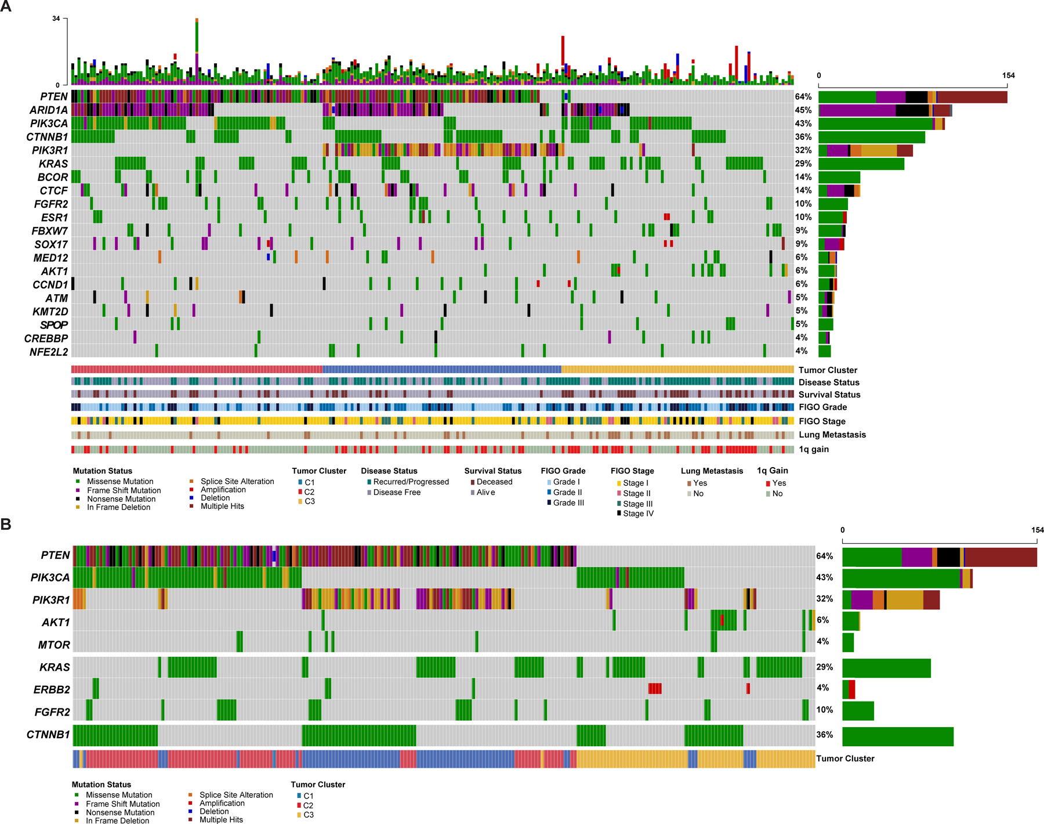
Task: Click the panel B letter label
Action: [x=6, y=524]
